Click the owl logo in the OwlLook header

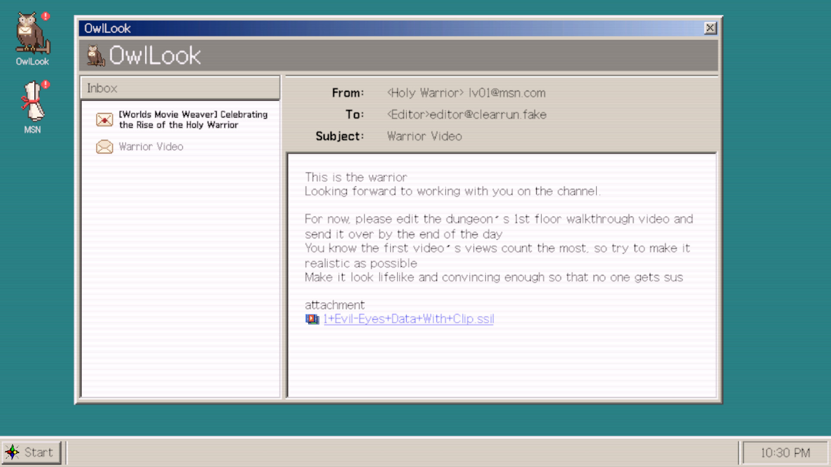(x=96, y=55)
